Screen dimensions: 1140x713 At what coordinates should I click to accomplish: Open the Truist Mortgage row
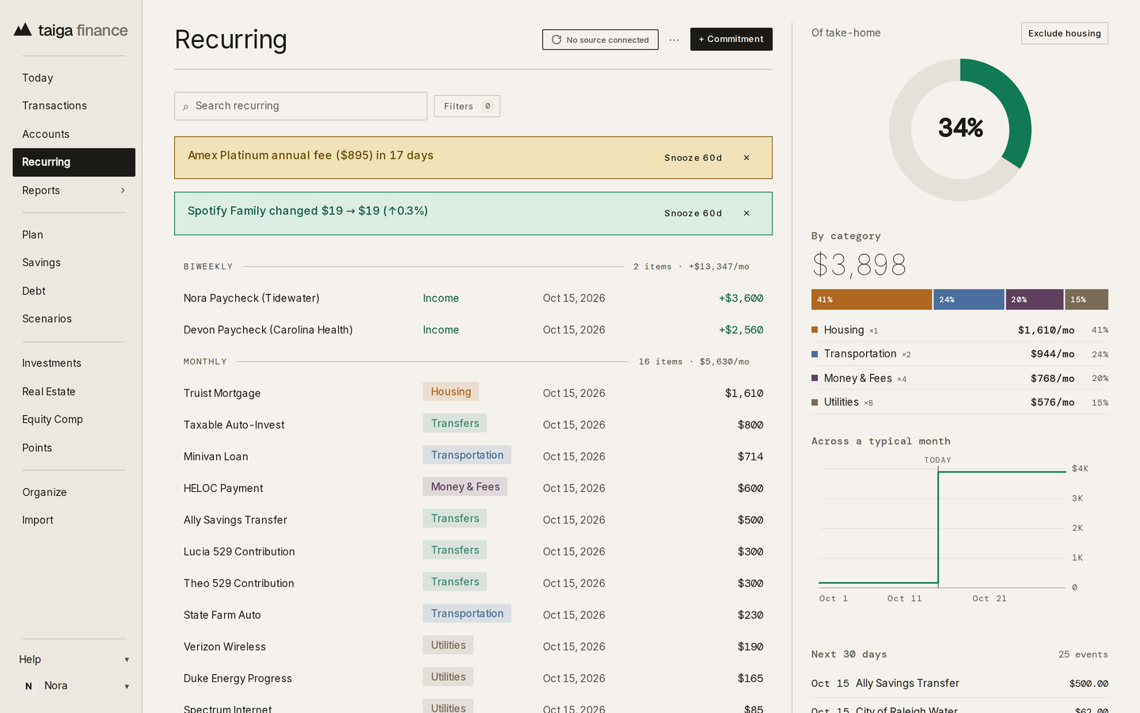tap(473, 393)
